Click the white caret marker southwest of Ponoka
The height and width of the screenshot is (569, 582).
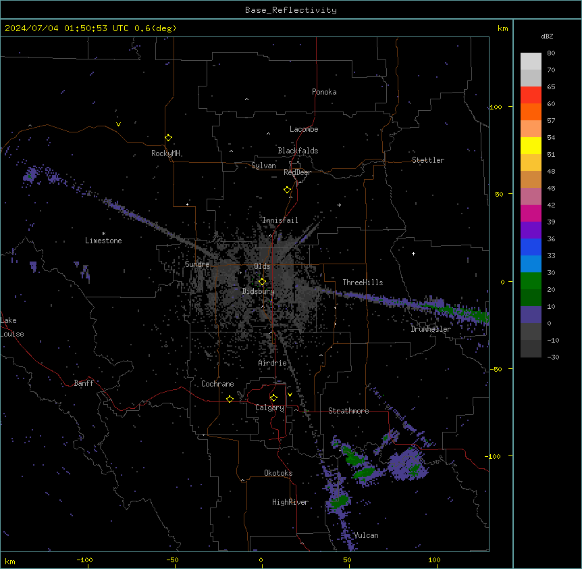pos(246,99)
